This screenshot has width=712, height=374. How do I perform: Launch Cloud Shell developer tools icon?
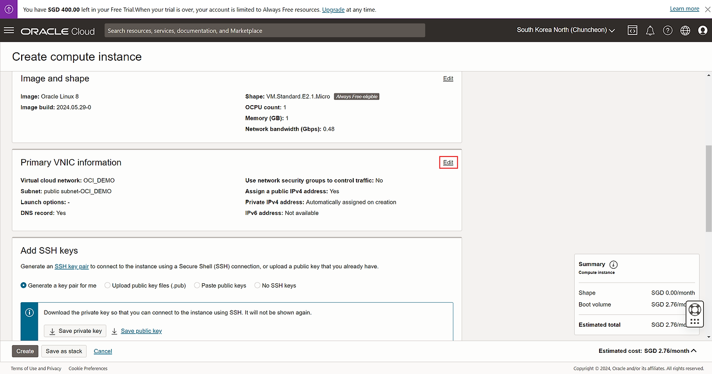point(632,31)
